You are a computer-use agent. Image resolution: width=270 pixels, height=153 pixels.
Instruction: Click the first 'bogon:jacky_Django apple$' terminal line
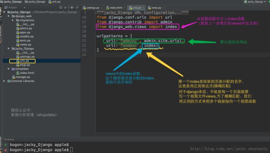click(39, 145)
